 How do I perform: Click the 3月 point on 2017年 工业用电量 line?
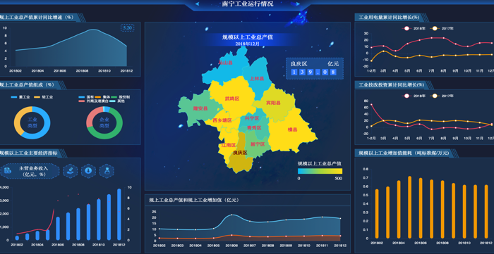(x=383, y=51)
